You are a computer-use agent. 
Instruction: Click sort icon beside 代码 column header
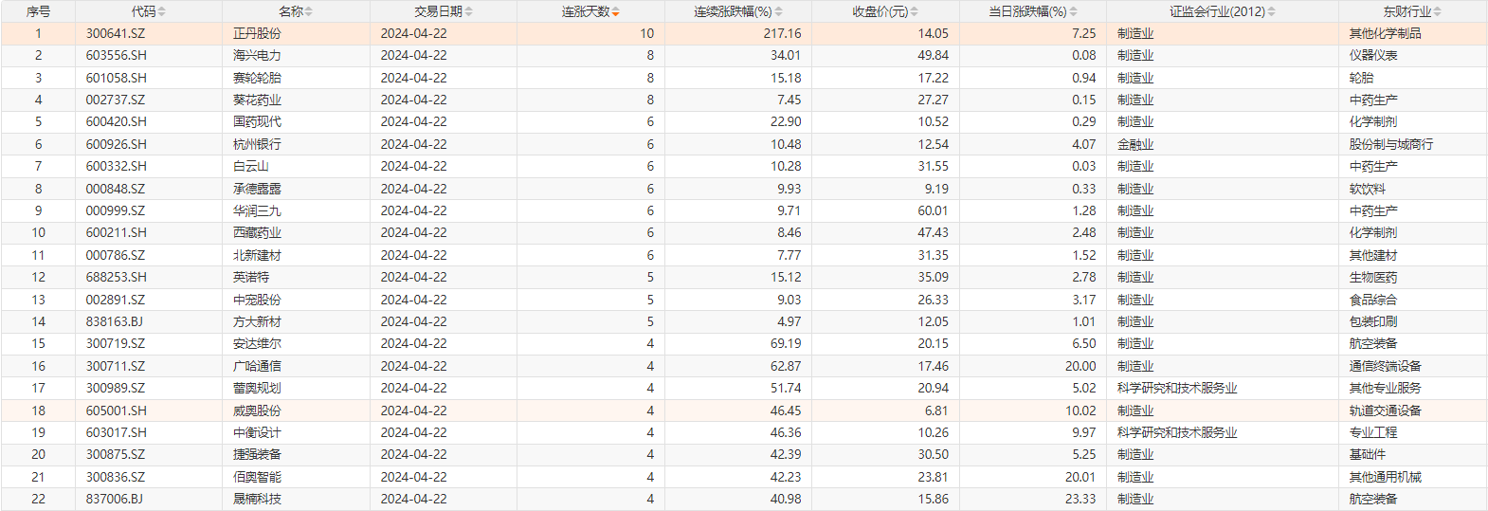(162, 11)
